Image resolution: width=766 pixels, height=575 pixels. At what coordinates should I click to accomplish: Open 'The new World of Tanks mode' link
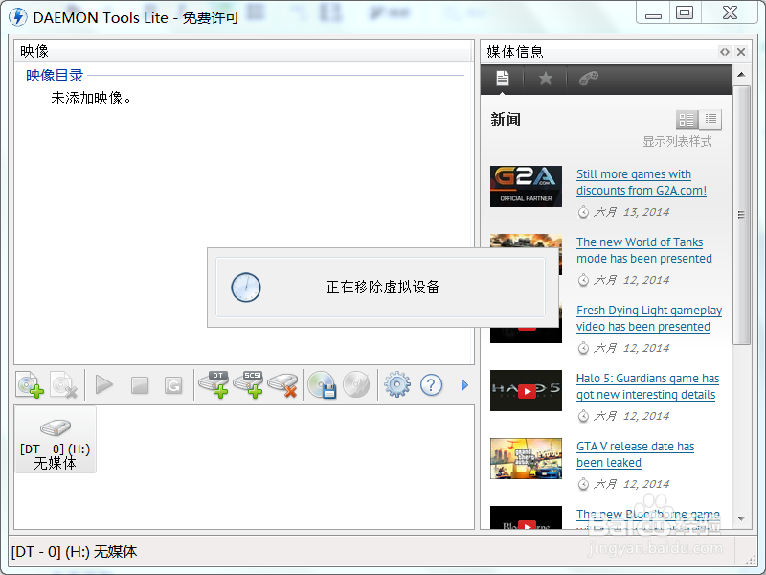tap(644, 250)
